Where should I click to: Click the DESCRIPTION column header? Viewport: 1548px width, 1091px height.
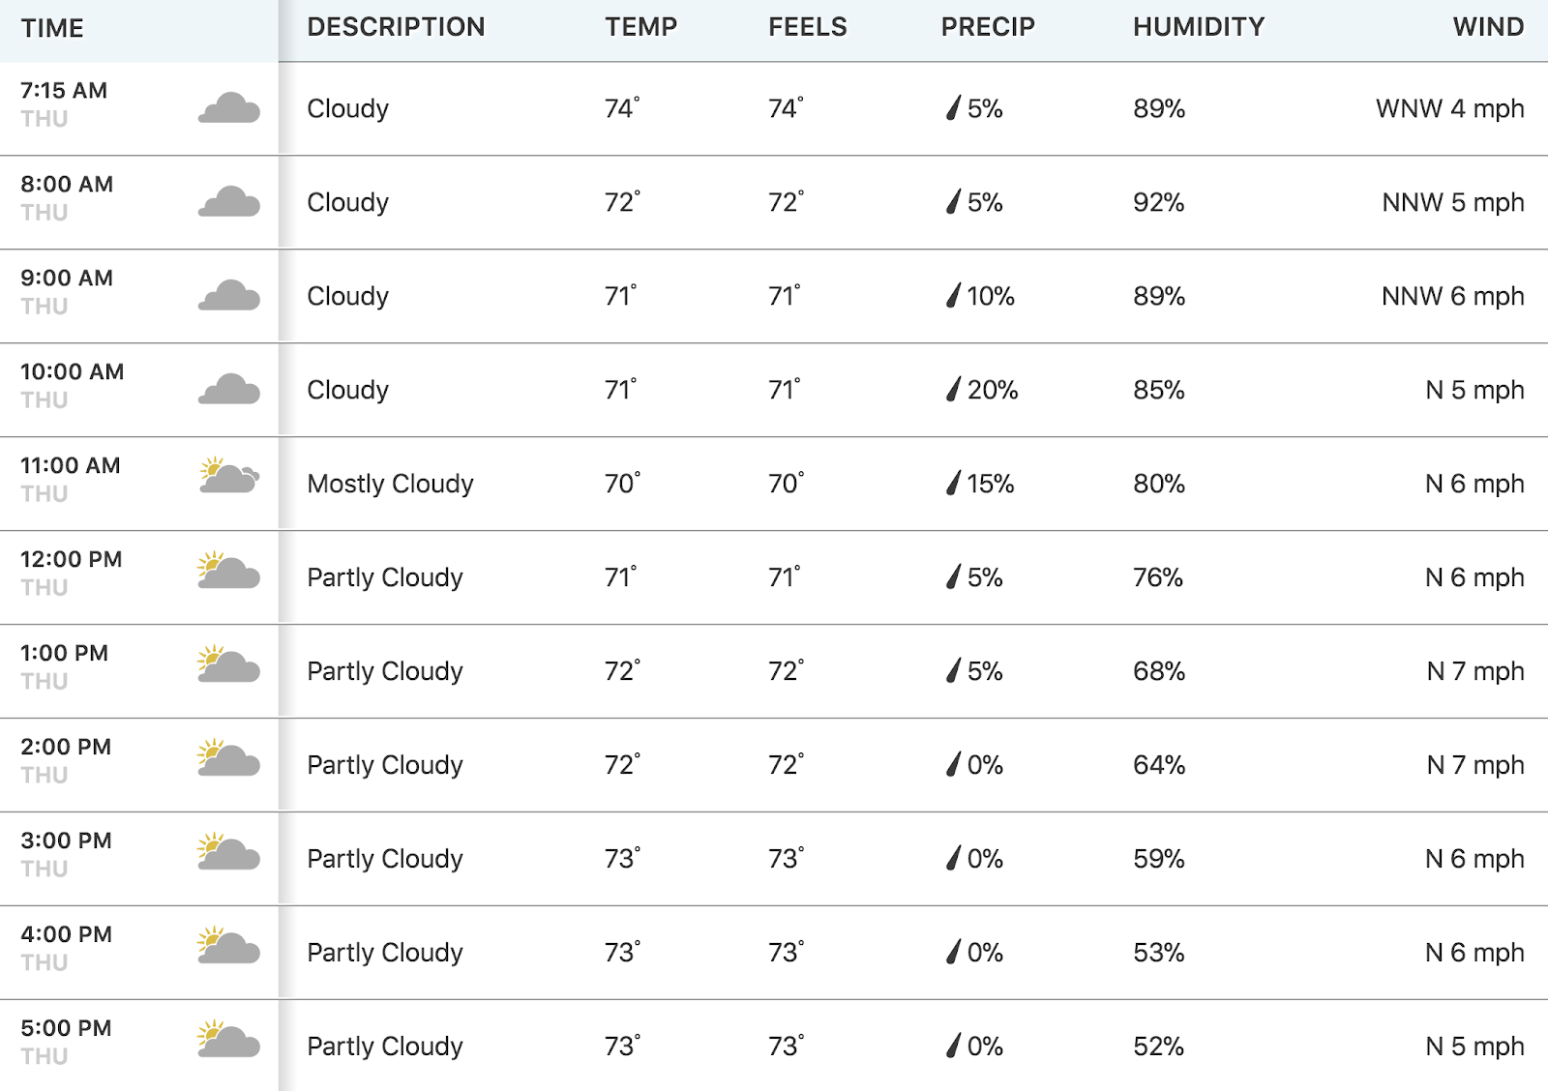pos(396,27)
